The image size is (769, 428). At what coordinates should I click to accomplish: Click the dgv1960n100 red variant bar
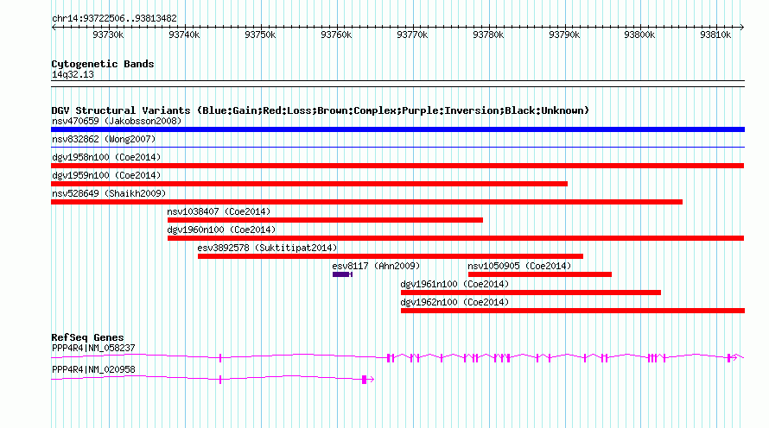point(455,238)
